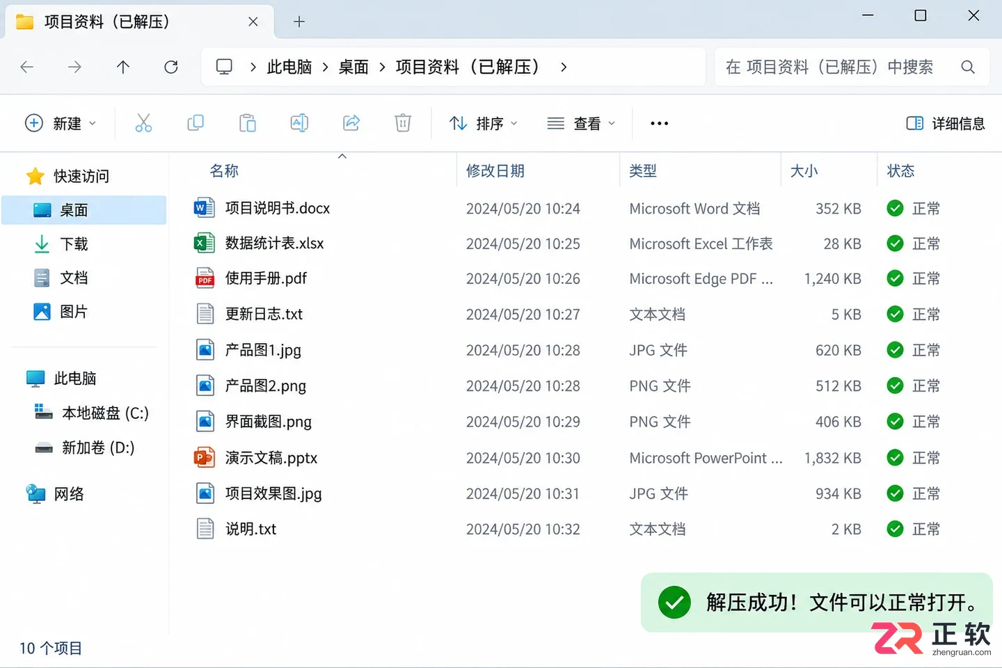The width and height of the screenshot is (1002, 668).
Task: Go back with the left arrow
Action: pos(27,67)
